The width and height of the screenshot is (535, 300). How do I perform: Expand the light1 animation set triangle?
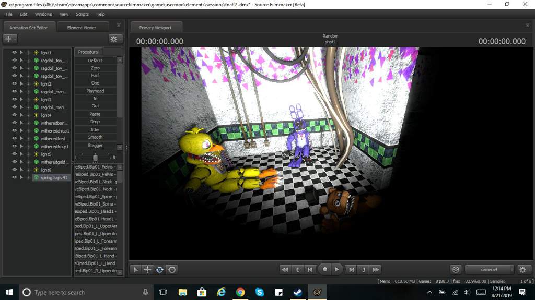21,53
